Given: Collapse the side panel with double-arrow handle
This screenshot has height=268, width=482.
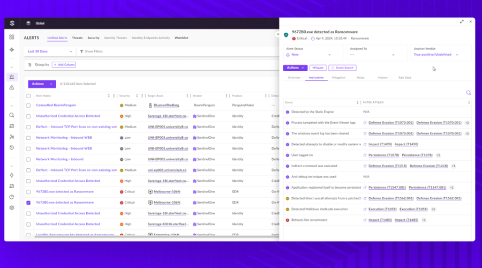Looking at the screenshot, I should [x=278, y=34].
